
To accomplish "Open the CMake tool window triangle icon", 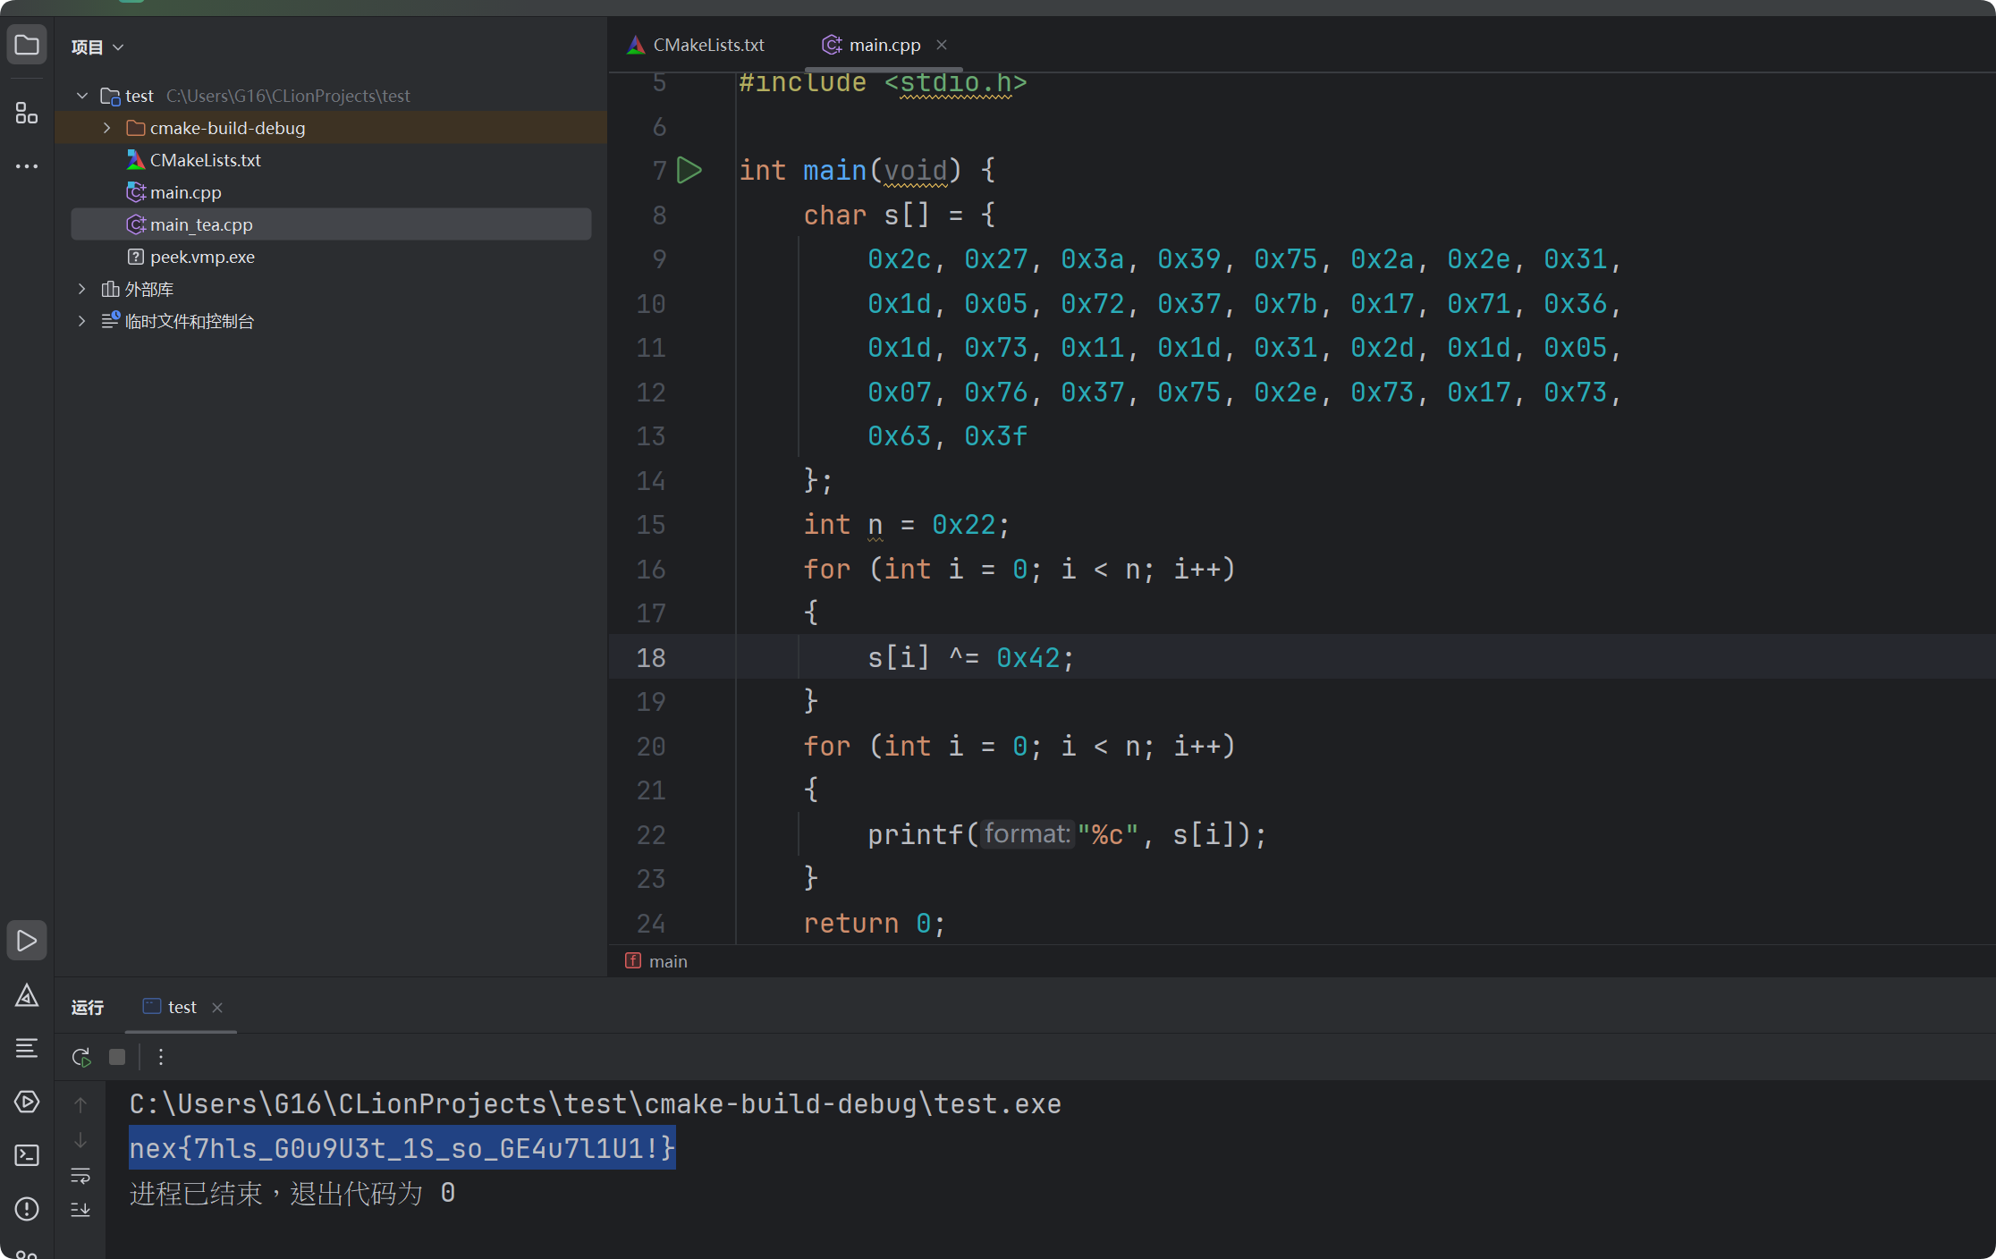I will pos(27,995).
